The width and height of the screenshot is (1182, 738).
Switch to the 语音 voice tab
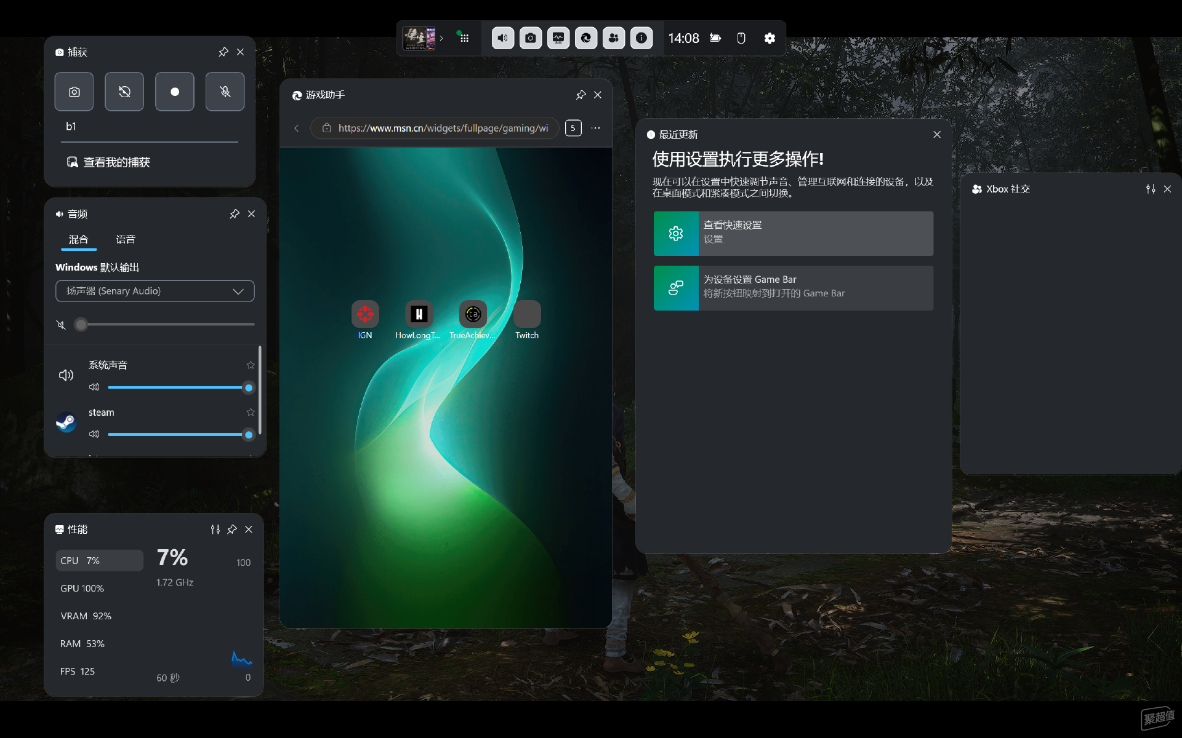(126, 239)
